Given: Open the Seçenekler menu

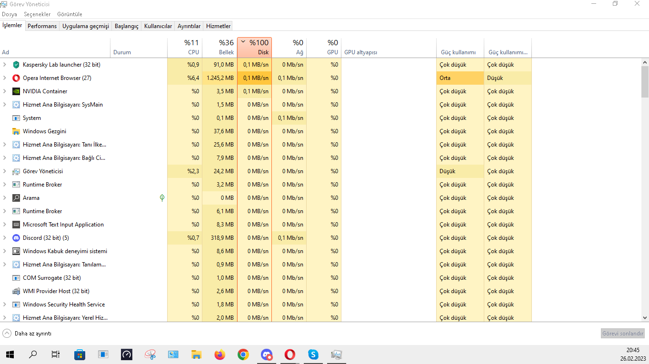Looking at the screenshot, I should [x=37, y=14].
